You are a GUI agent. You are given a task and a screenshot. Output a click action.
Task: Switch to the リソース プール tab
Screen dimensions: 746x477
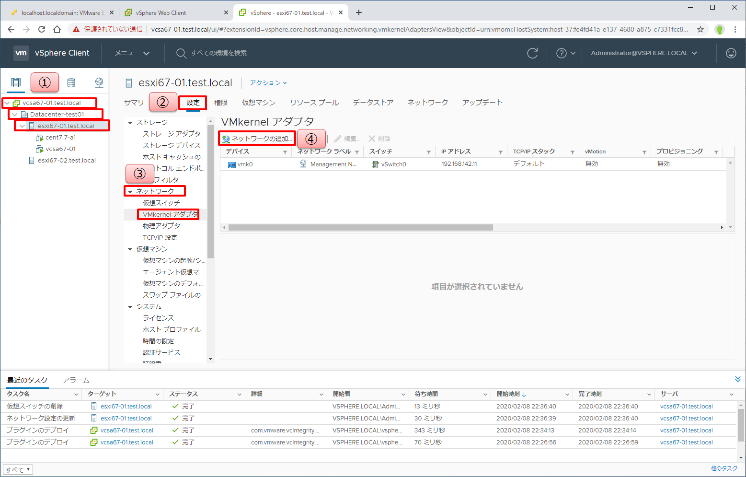pyautogui.click(x=314, y=103)
